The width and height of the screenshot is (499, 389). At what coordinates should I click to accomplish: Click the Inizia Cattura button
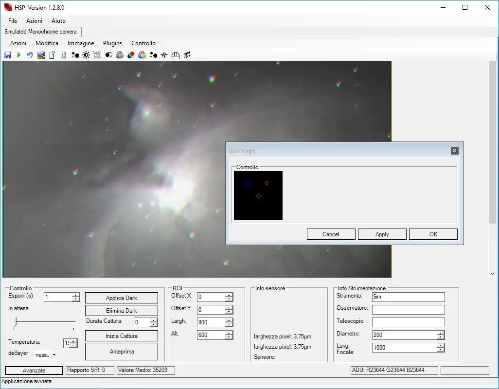coord(122,336)
